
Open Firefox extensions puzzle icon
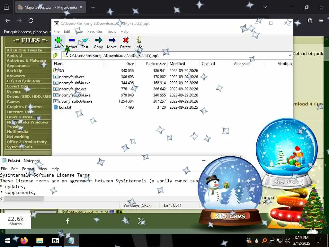pyautogui.click(x=310, y=21)
